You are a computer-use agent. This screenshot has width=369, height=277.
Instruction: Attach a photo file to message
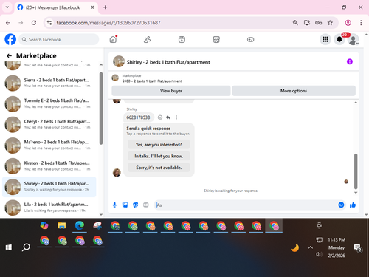pos(125,205)
